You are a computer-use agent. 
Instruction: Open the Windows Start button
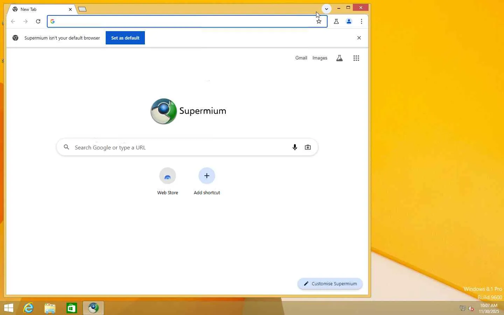[9, 308]
